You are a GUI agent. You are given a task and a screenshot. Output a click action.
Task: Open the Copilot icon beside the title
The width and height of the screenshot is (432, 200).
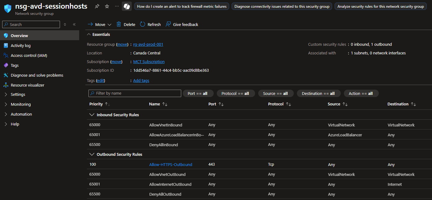[126, 6]
